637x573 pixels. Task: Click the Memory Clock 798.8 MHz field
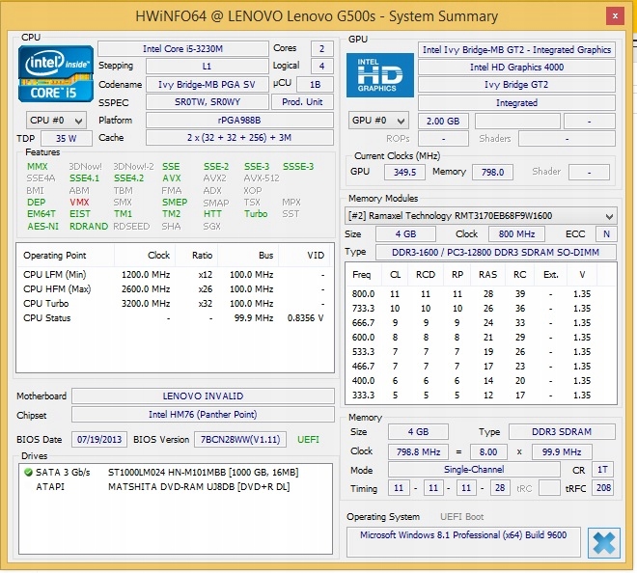point(418,452)
